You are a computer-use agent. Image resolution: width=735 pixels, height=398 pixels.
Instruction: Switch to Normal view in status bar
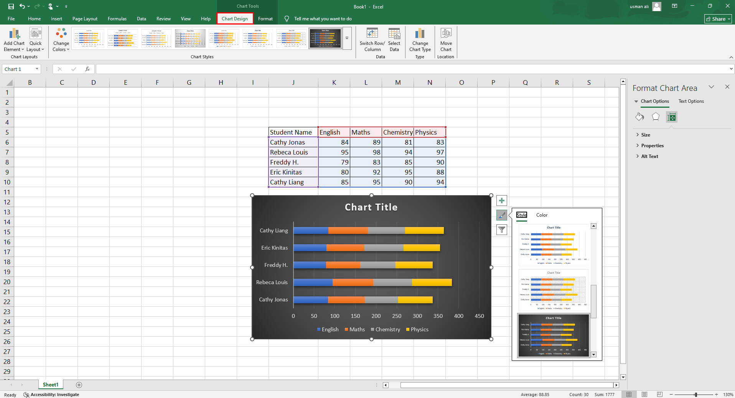(629, 395)
